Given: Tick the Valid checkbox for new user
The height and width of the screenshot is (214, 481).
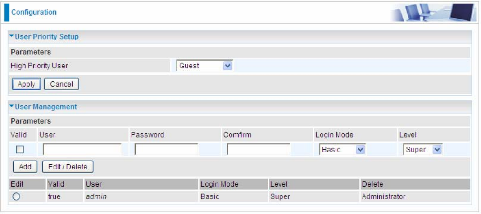Looking at the screenshot, I should pyautogui.click(x=20, y=150).
